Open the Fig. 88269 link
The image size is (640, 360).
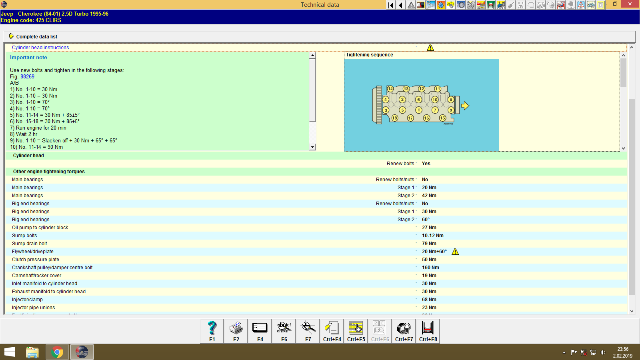coord(27,76)
